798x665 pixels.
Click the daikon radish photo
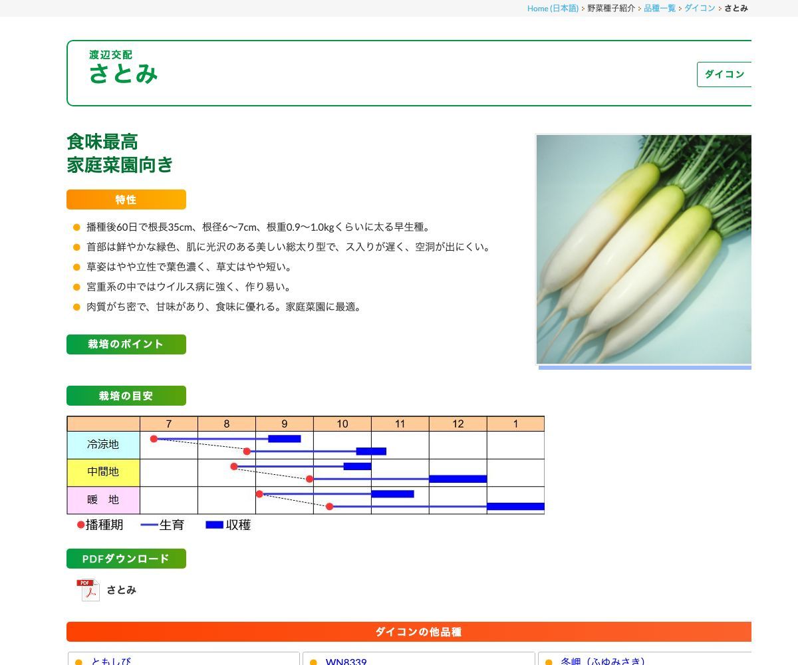tap(644, 249)
